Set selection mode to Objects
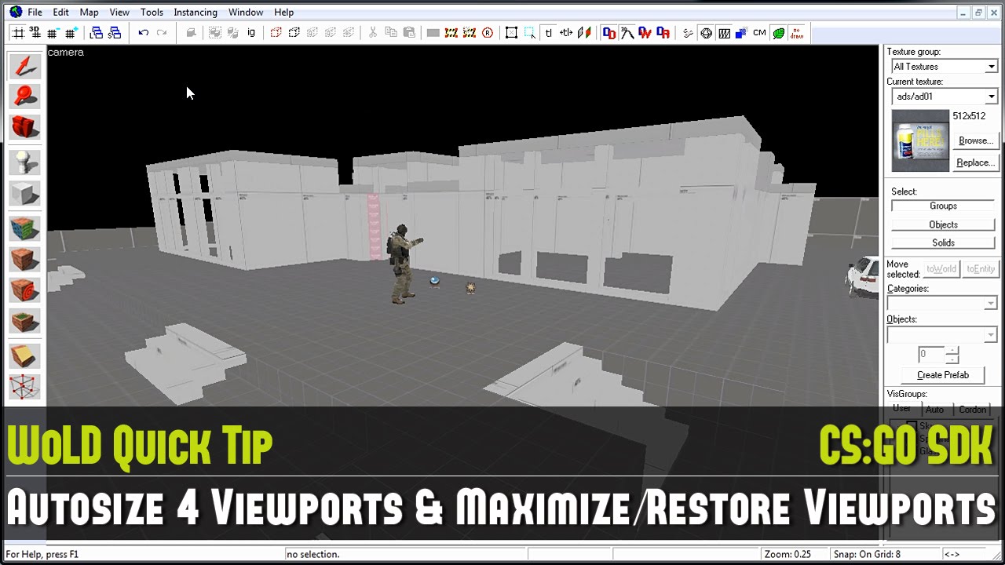The width and height of the screenshot is (1005, 565). (x=943, y=224)
